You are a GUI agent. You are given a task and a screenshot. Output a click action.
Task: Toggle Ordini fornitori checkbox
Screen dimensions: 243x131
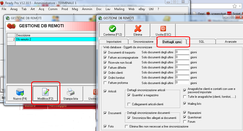[x=105, y=78]
